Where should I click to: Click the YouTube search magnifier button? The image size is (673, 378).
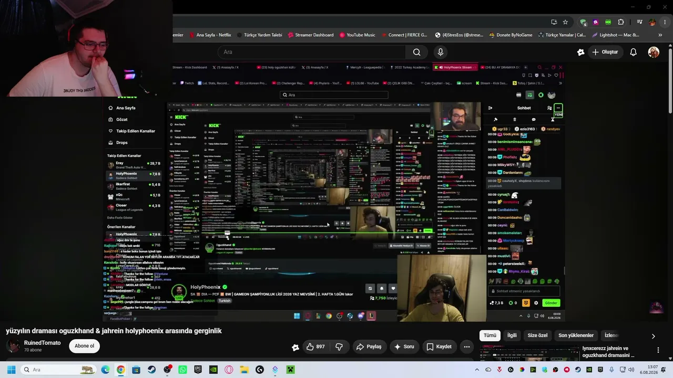416,52
